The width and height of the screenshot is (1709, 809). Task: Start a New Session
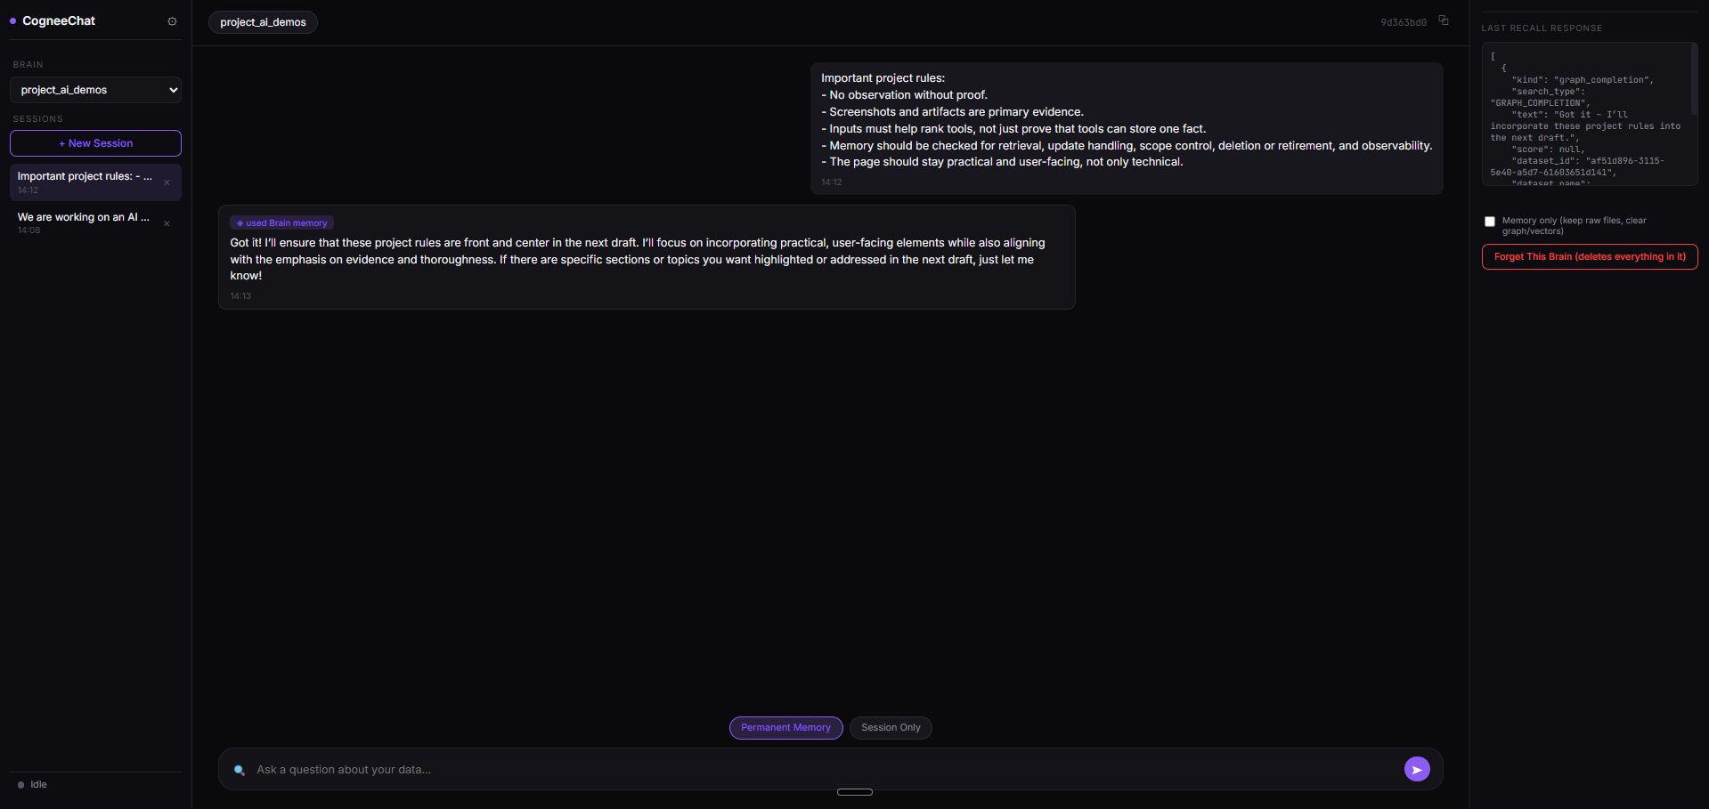(x=95, y=143)
